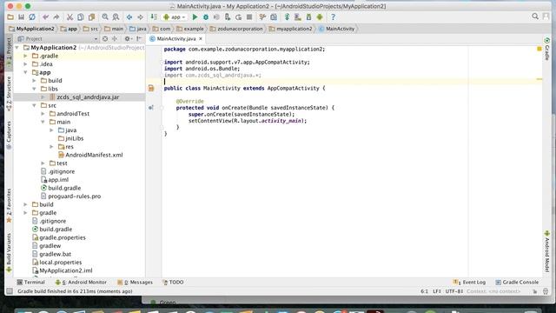Click the Copy icon in toolbar
Image resolution: width=556 pixels, height=313 pixels.
81,17
